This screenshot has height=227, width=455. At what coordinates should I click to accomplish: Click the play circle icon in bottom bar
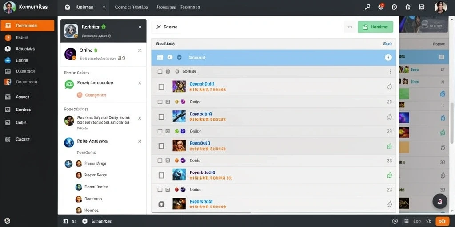point(85,221)
